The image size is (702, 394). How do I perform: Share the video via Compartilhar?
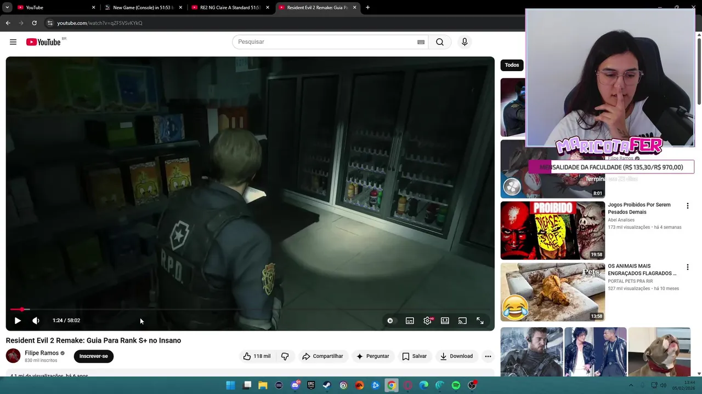[322, 356]
